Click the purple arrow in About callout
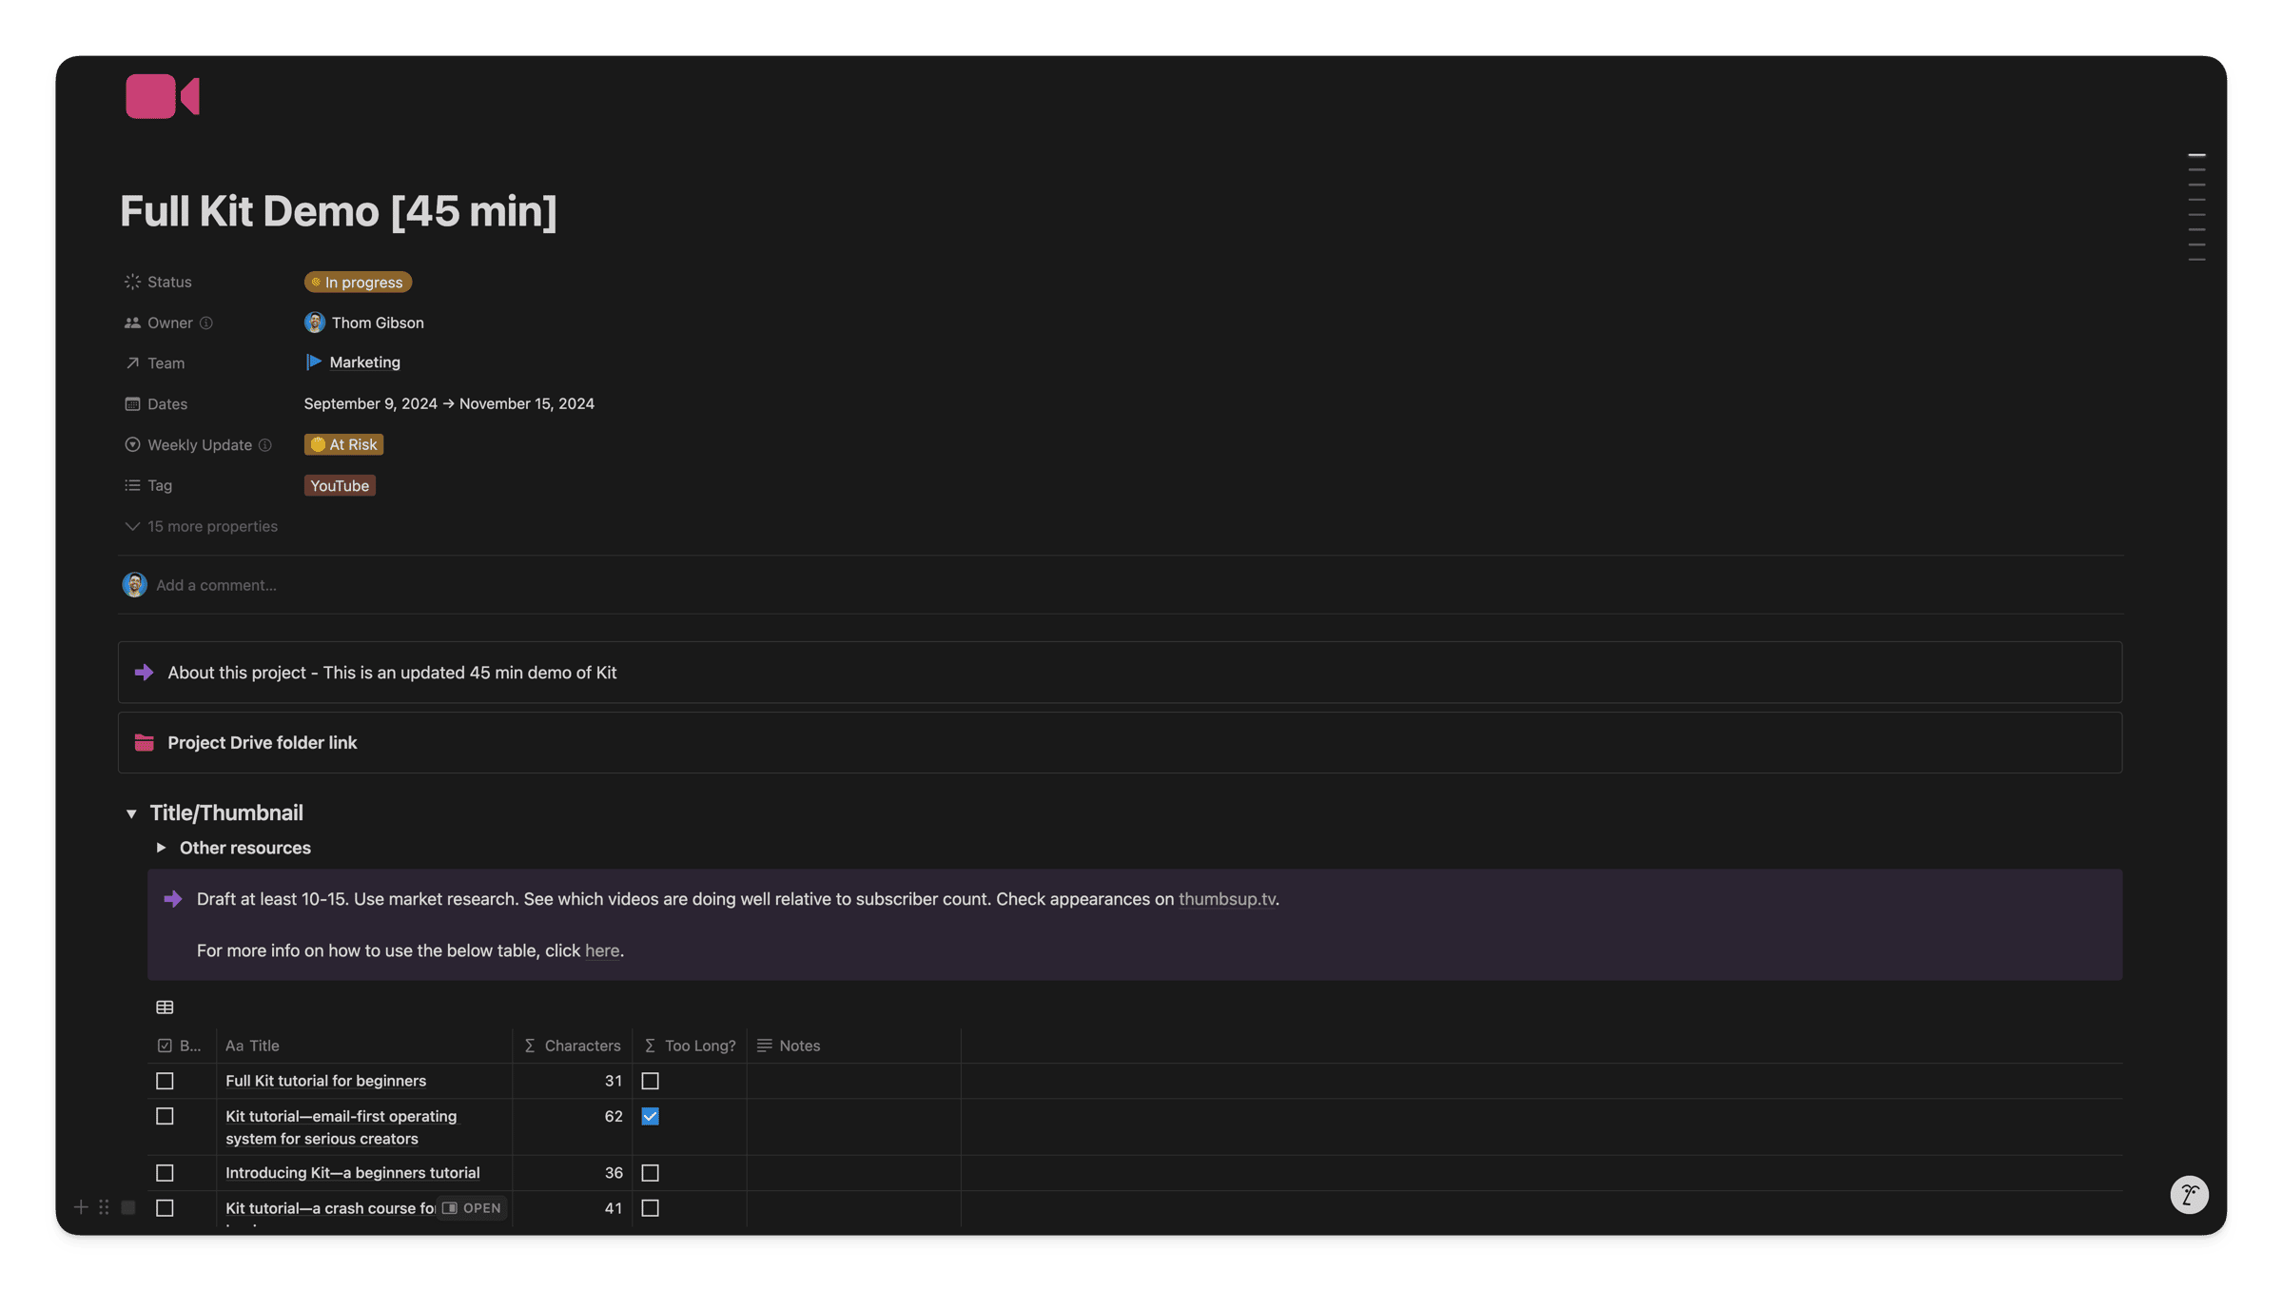Screen dimensions: 2283x1291 144,673
